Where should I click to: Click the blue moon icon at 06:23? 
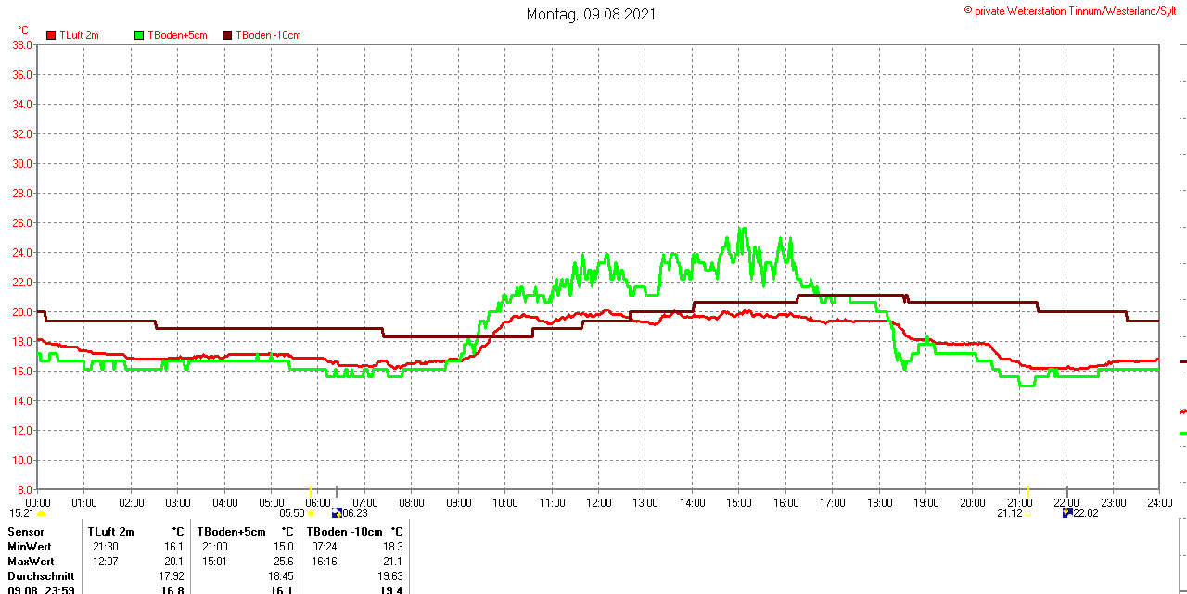point(337,513)
